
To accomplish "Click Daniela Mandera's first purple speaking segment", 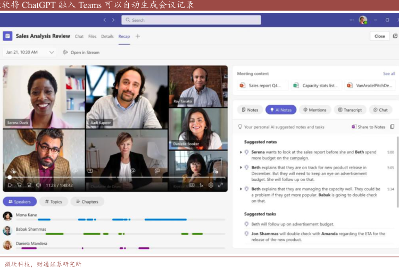I will point(29,248).
